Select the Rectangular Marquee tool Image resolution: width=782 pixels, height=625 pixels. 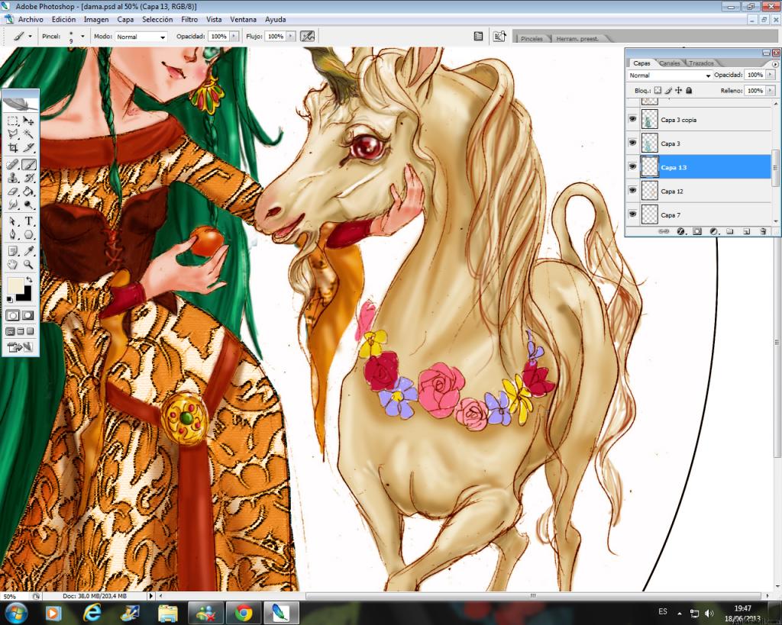(x=12, y=121)
